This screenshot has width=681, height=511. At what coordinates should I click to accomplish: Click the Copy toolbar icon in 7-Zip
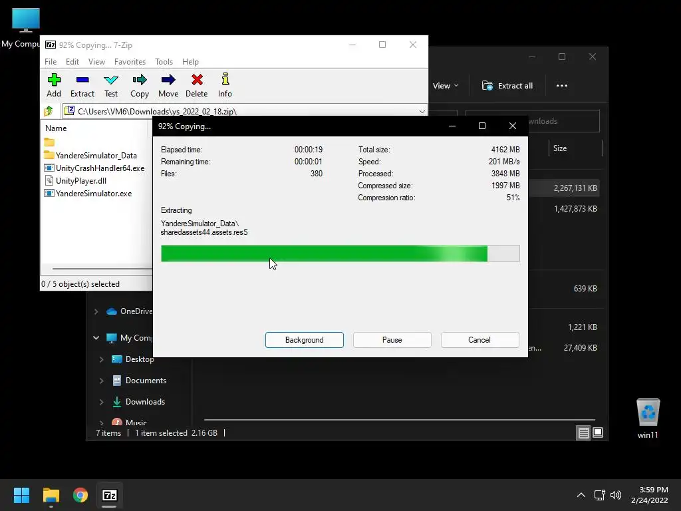140,85
